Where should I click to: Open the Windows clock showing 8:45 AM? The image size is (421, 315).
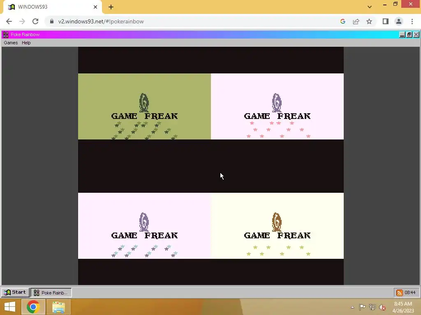(x=403, y=307)
